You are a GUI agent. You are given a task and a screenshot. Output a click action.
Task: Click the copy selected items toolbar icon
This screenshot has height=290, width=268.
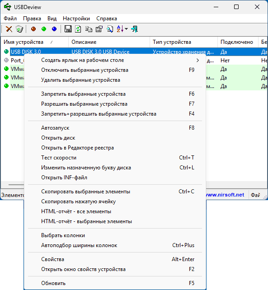pyautogui.click(x=89, y=29)
